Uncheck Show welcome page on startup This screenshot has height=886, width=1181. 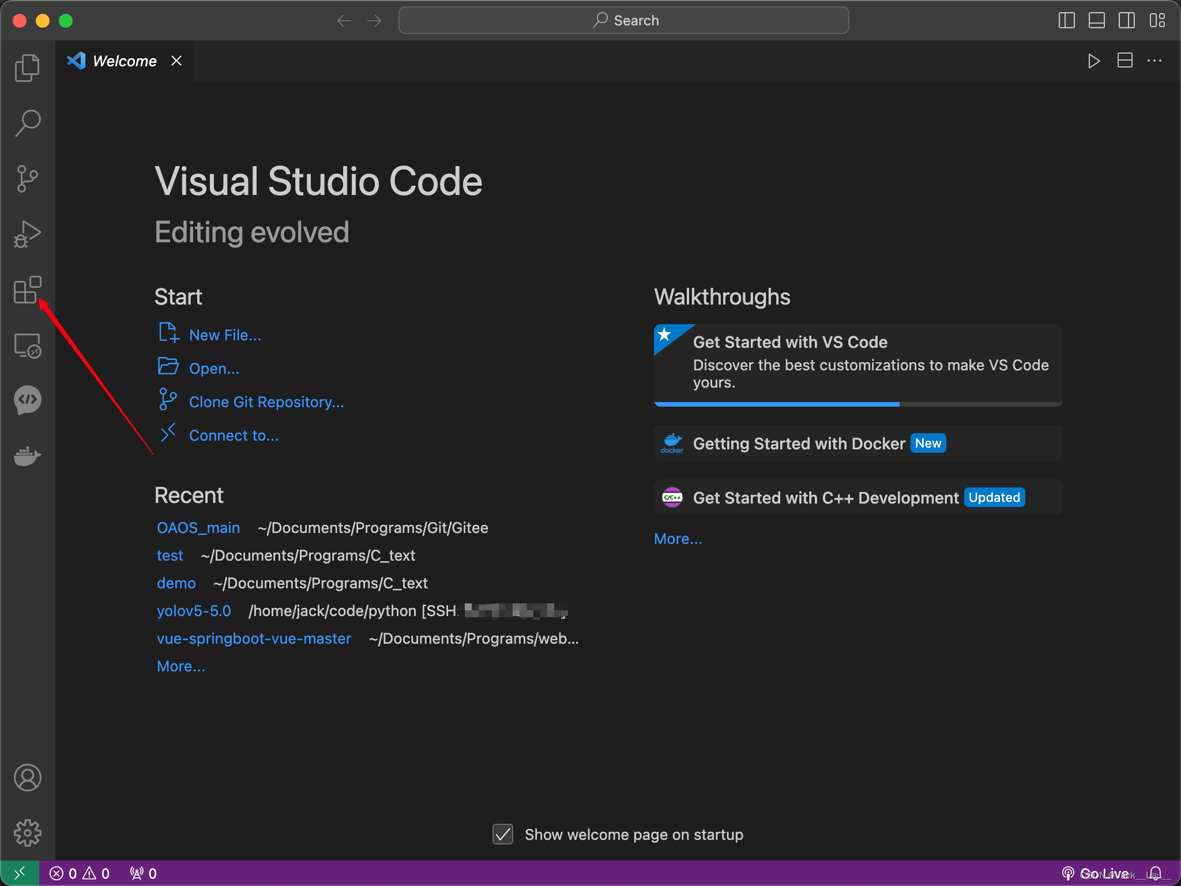pyautogui.click(x=503, y=834)
